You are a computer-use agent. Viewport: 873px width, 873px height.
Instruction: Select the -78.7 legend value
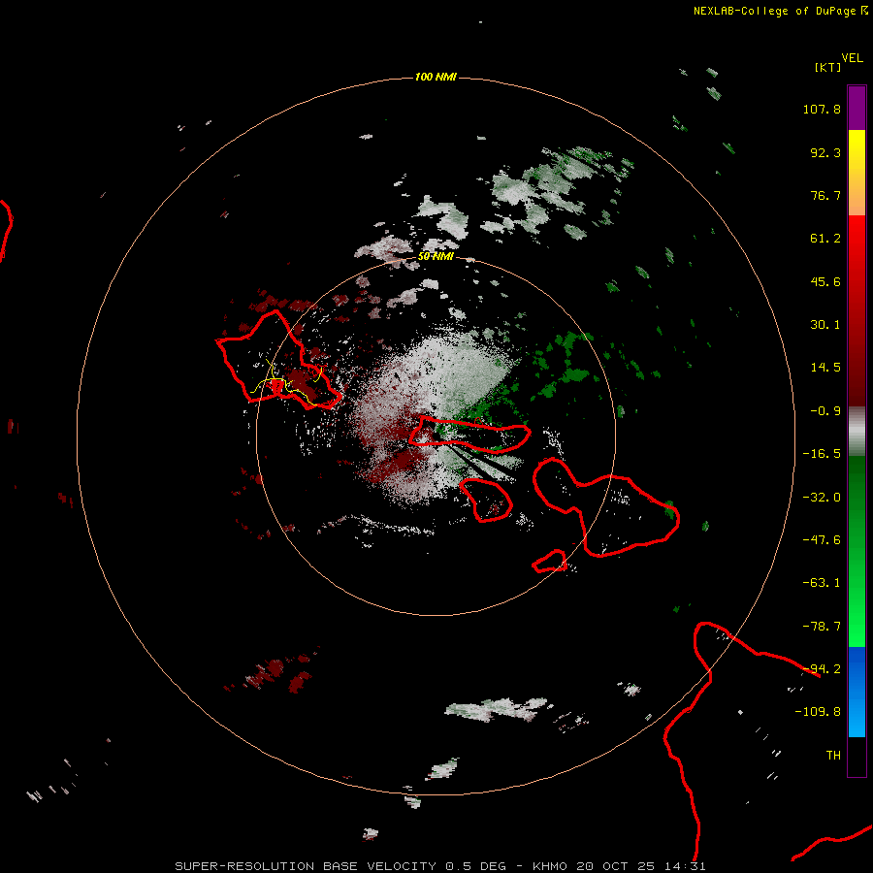(x=822, y=627)
